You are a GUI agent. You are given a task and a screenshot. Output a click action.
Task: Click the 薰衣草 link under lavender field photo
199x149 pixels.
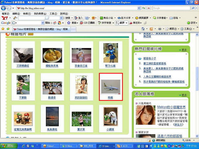coord(81,129)
